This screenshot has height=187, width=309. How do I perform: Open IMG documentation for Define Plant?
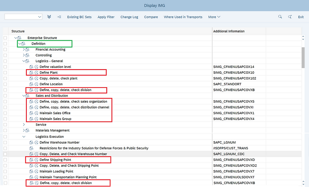(31, 72)
